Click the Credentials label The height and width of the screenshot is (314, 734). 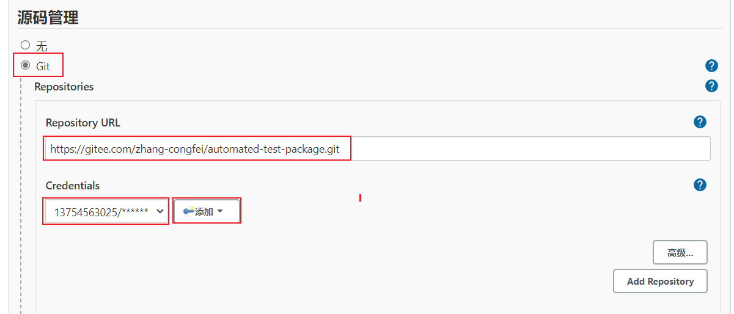(x=72, y=185)
